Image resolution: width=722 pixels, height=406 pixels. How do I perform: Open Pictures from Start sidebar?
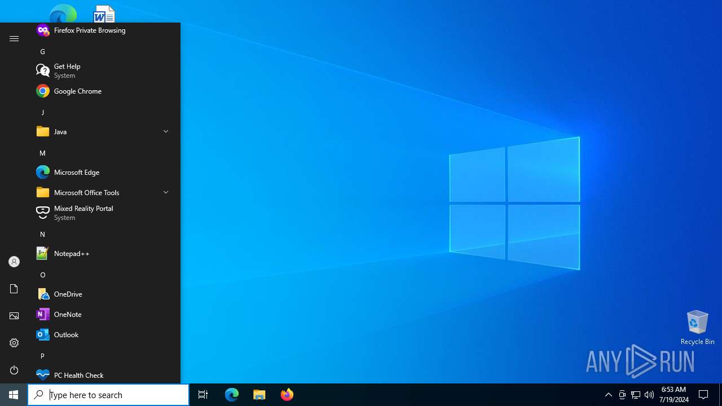point(14,316)
